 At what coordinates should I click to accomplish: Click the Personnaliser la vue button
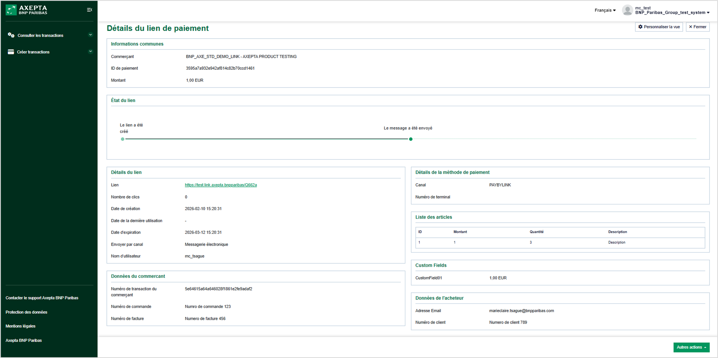pos(659,27)
